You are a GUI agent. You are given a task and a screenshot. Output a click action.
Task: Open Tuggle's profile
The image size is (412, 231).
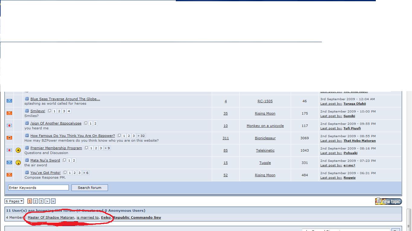click(x=265, y=163)
